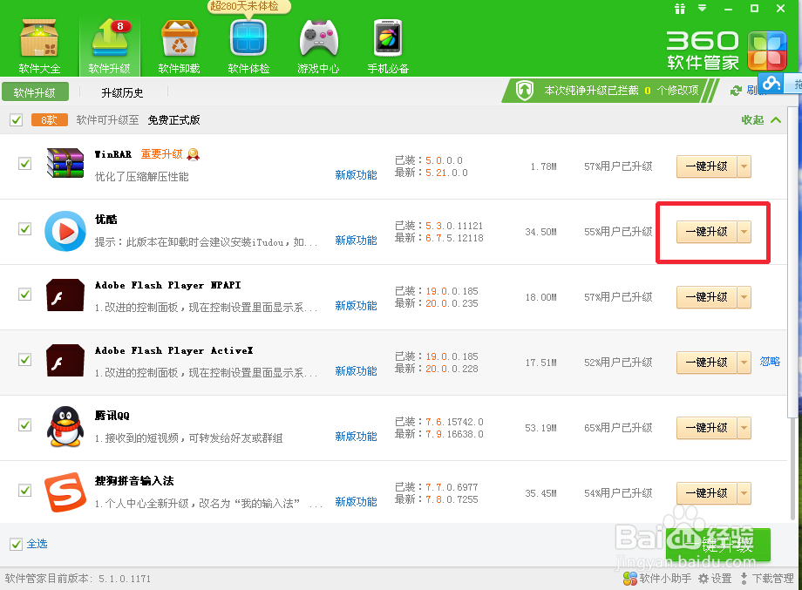Open 设置 gear in the status bar

[x=715, y=579]
